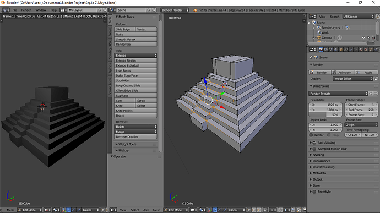Open the outliner editor type selector icon
The height and width of the screenshot is (213, 380).
tap(313, 17)
